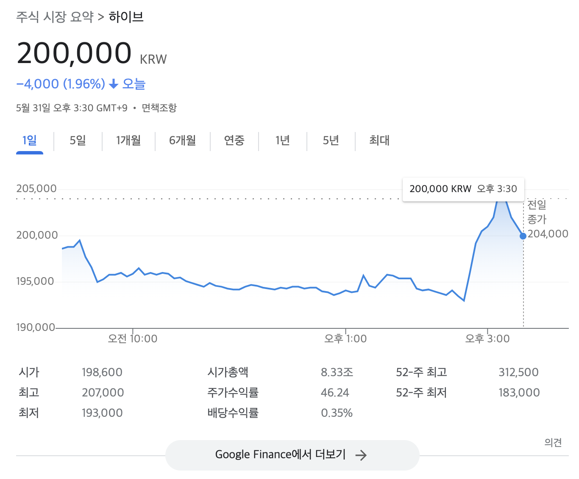This screenshot has height=479, width=579.
Task: Select the 연중 chart range
Action: tap(234, 140)
